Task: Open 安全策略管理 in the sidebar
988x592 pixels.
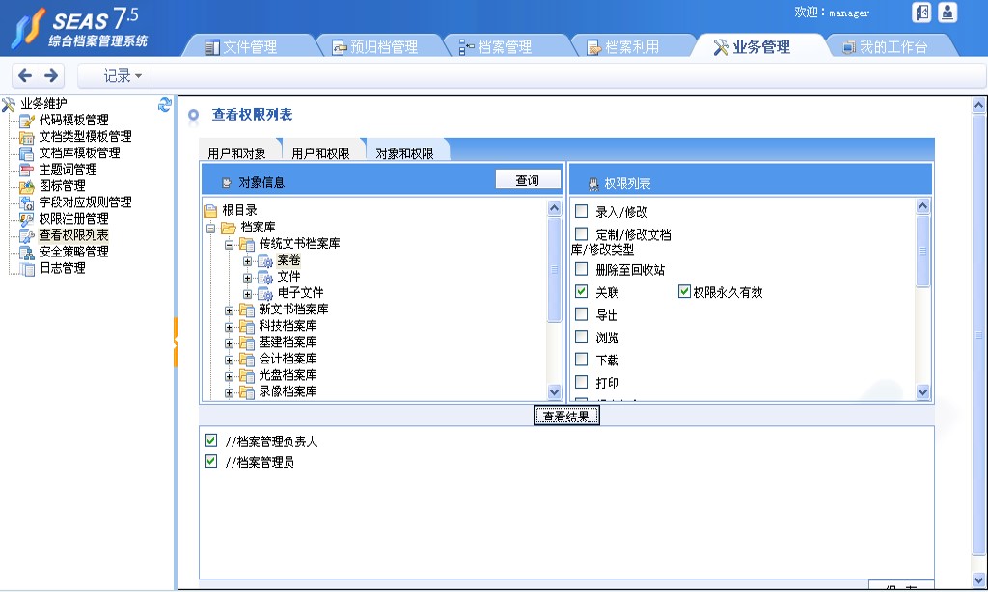Action: [x=73, y=252]
